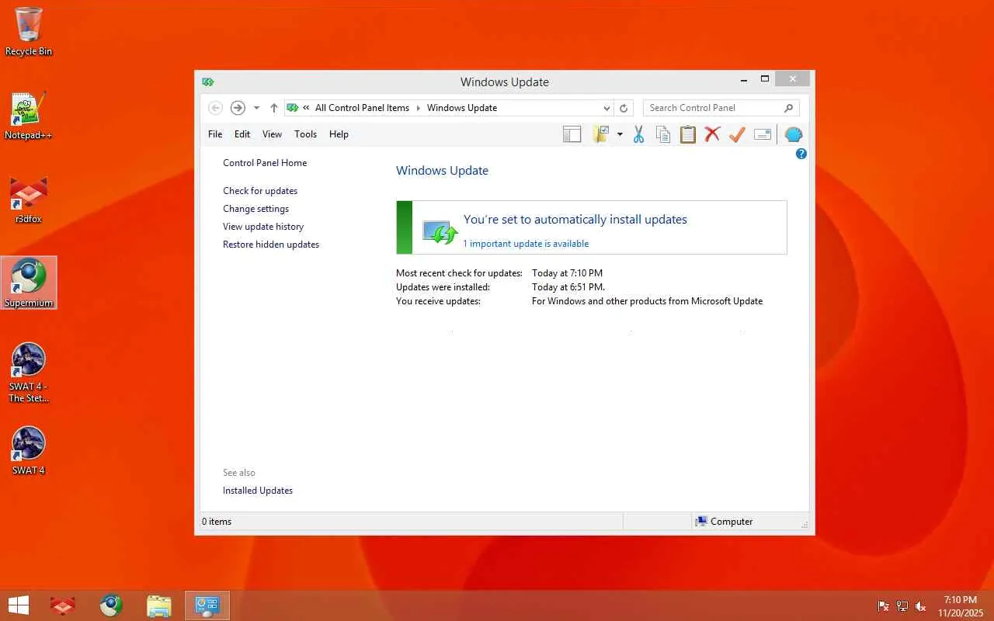This screenshot has height=621, width=994.
Task: Click the 'See also' label
Action: (x=239, y=473)
